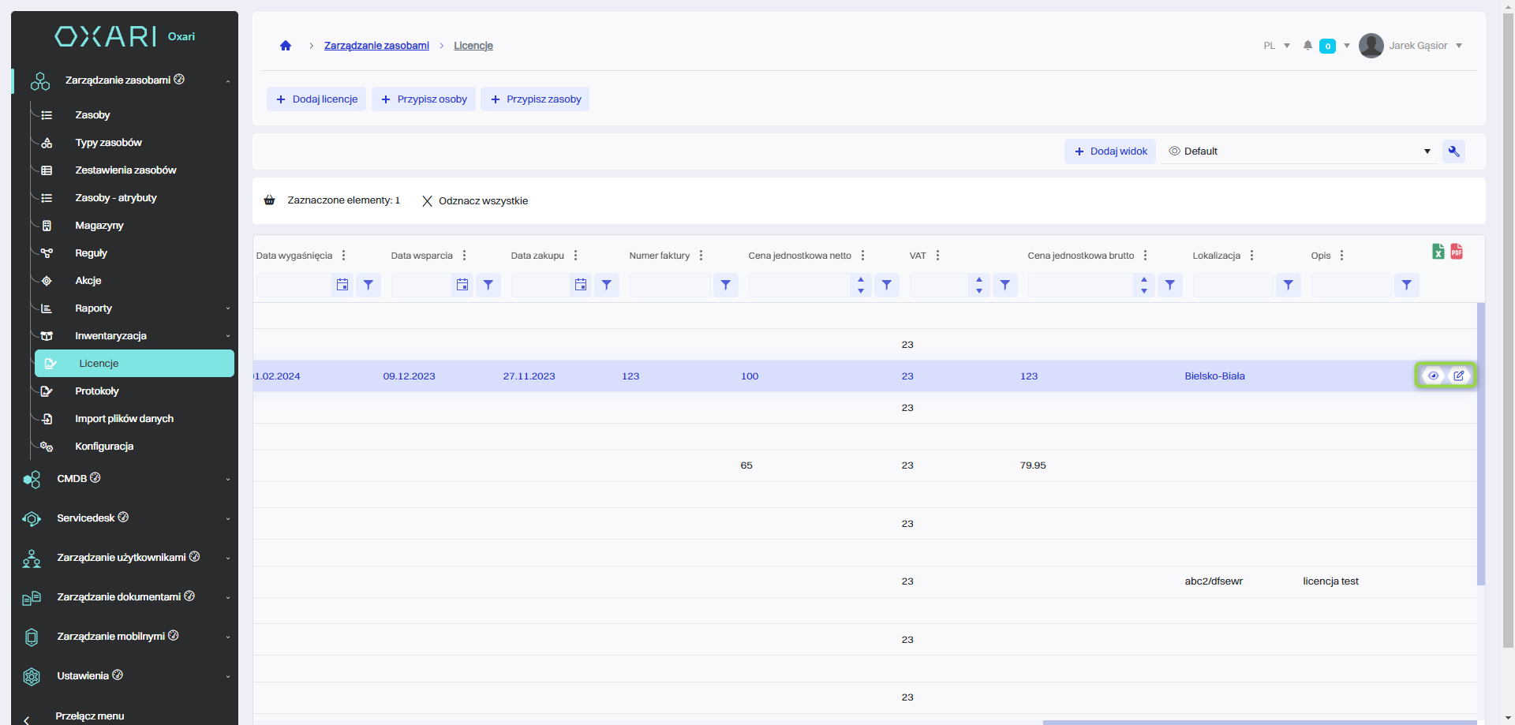Export the table to PDF

tap(1457, 252)
